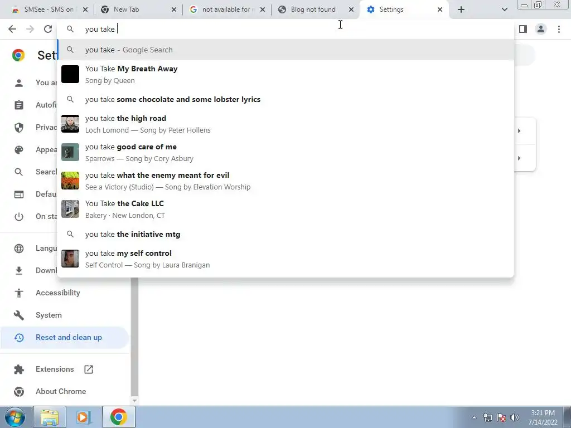This screenshot has width=571, height=428.
Task: Go back using the back arrow
Action: [12, 29]
